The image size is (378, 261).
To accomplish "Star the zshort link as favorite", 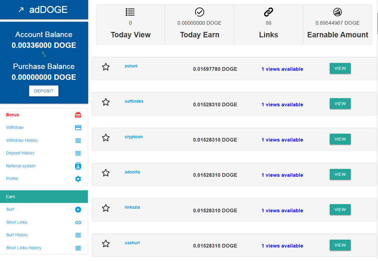I will click(105, 67).
